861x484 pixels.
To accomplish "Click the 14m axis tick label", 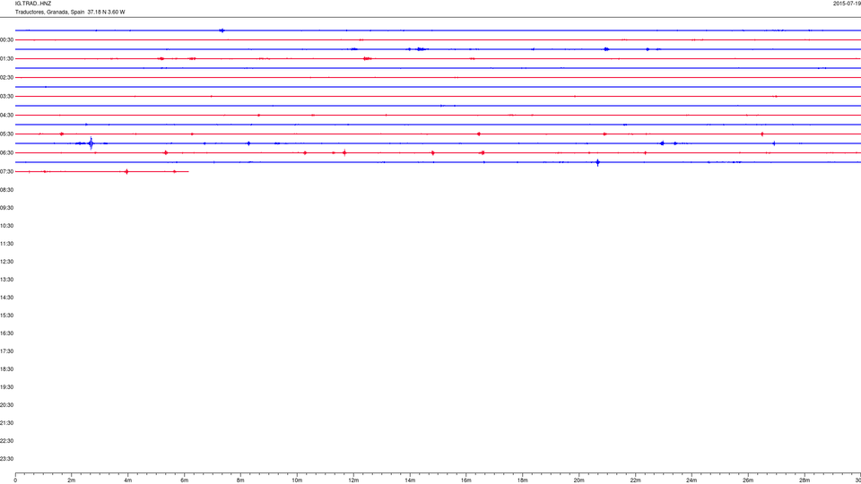I will pos(410,480).
